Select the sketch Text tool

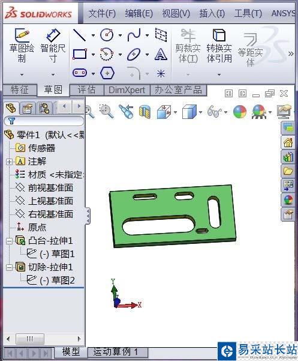[x=161, y=54]
